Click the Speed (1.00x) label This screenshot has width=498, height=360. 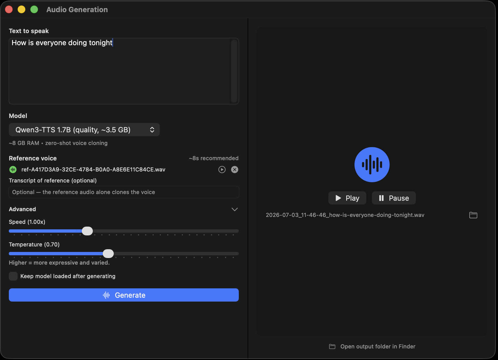[27, 222]
